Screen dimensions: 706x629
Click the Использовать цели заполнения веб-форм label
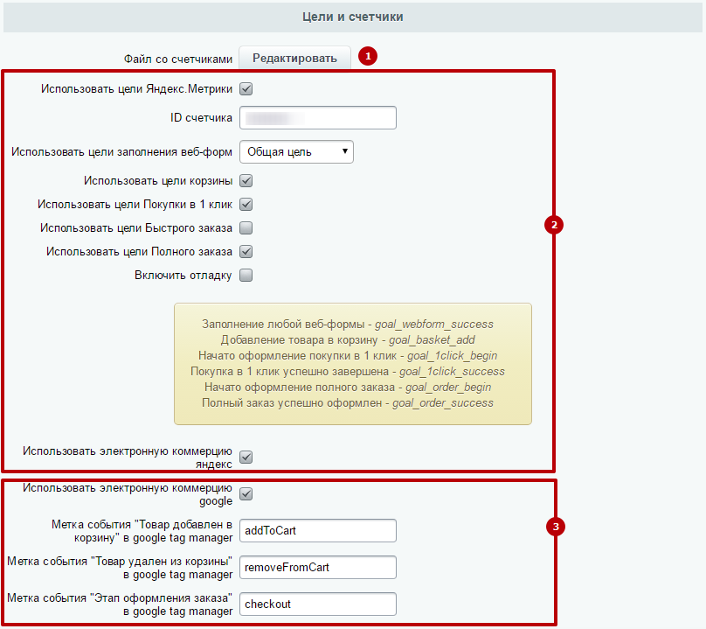coord(121,152)
